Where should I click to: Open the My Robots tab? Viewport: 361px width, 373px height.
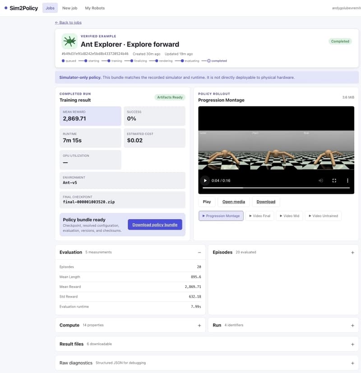point(95,8)
